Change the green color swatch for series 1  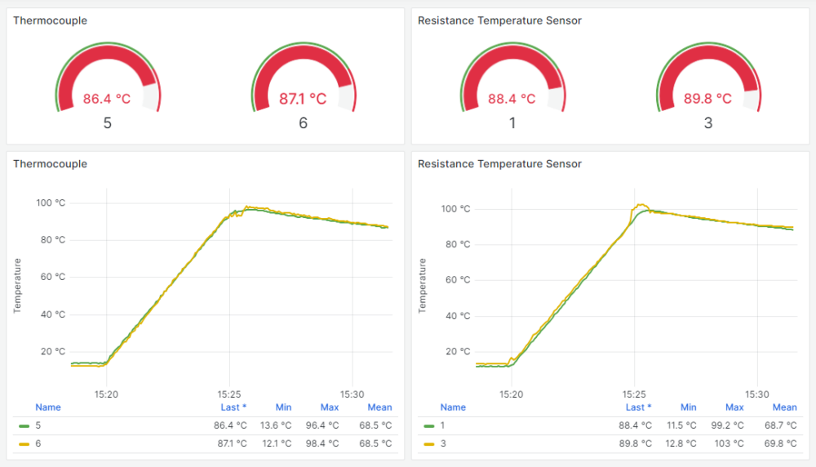click(429, 426)
